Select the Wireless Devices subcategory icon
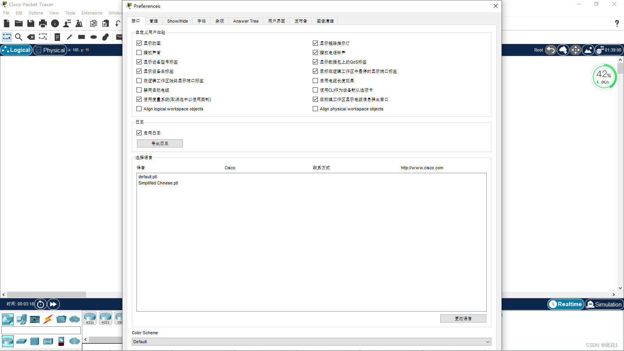The image size is (624, 351). coord(48,341)
